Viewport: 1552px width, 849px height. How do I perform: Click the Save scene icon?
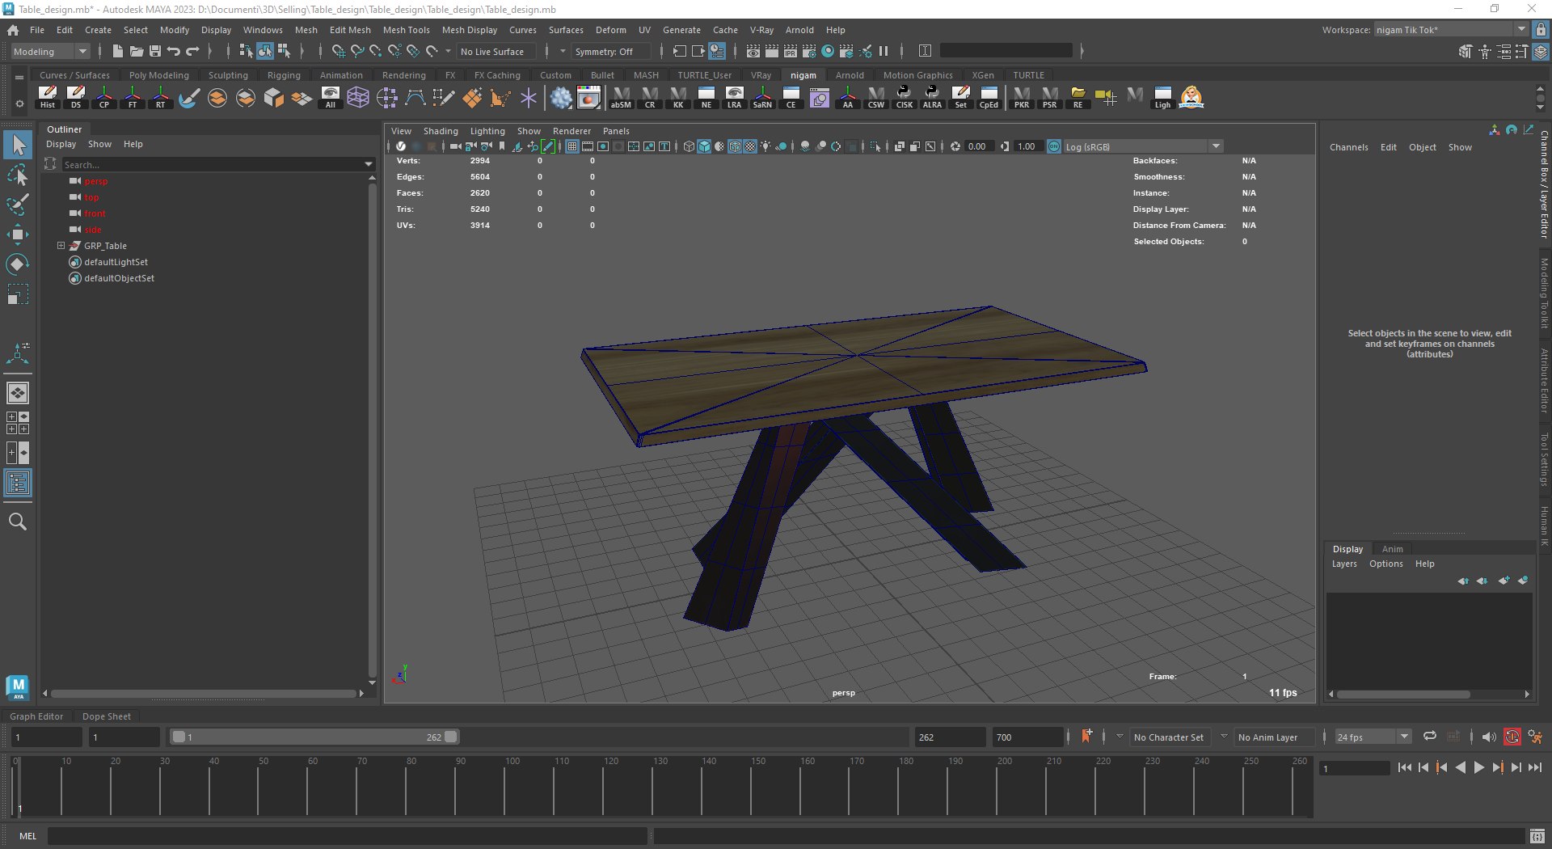click(x=155, y=51)
